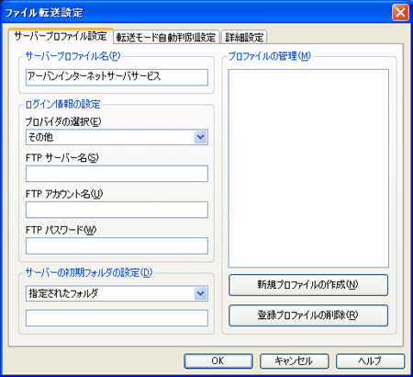
Task: Click the FTP サーバー名 input field
Action: point(117,174)
